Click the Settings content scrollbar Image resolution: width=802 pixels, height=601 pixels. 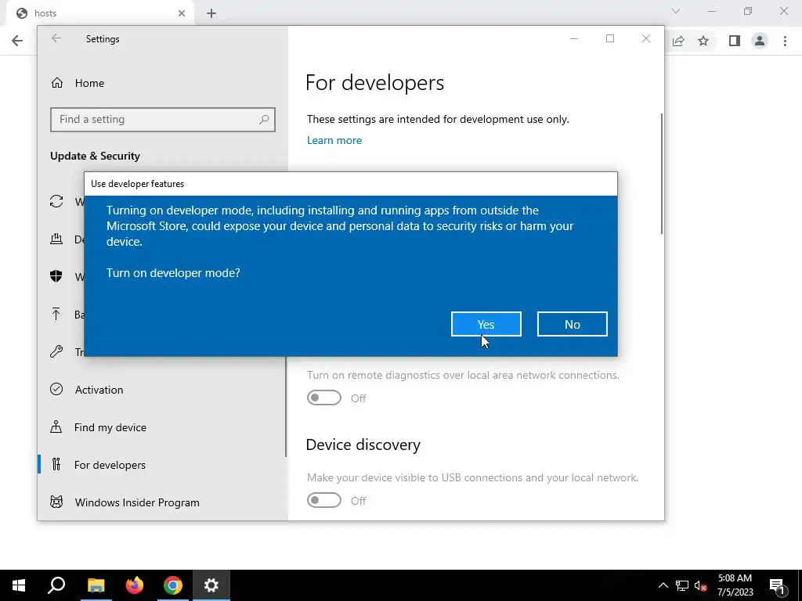point(661,174)
